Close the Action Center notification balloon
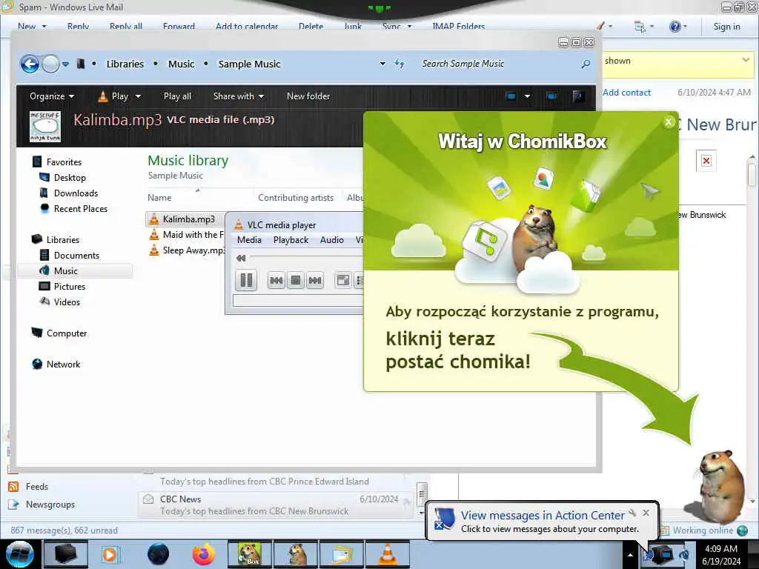759x569 pixels. [646, 513]
